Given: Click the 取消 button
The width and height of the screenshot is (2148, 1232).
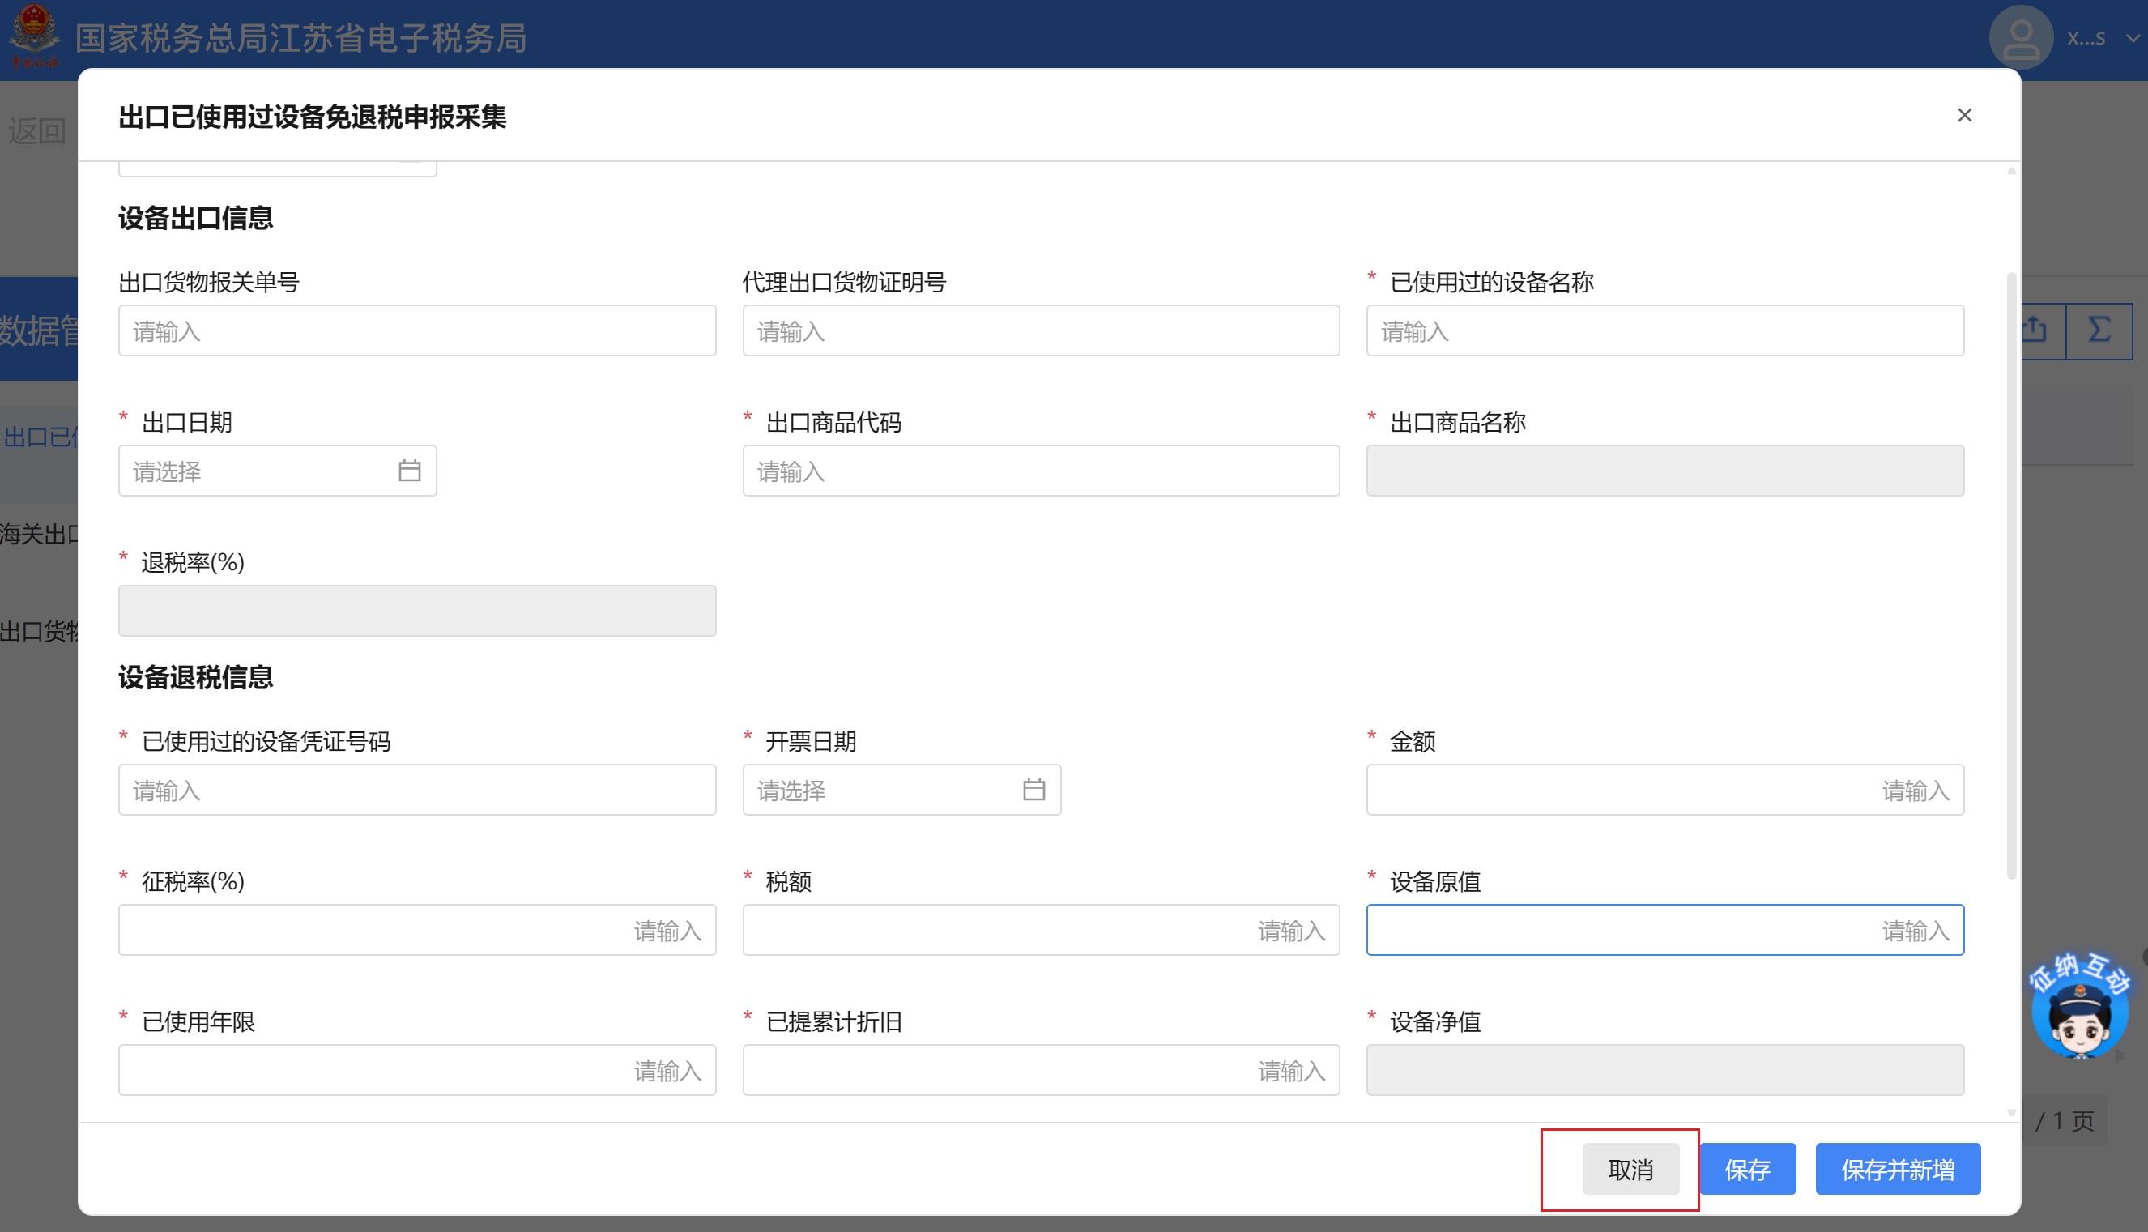Looking at the screenshot, I should point(1630,1169).
